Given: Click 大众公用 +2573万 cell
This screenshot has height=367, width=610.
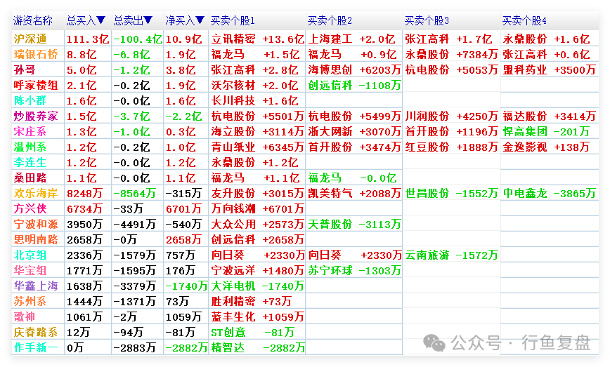Looking at the screenshot, I should (x=257, y=224).
